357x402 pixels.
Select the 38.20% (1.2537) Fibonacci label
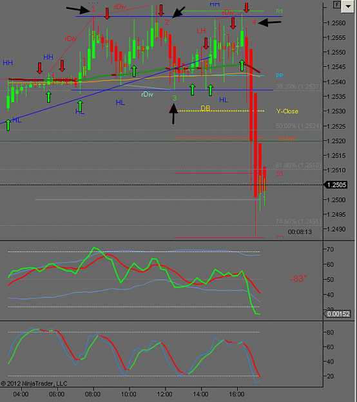click(298, 87)
